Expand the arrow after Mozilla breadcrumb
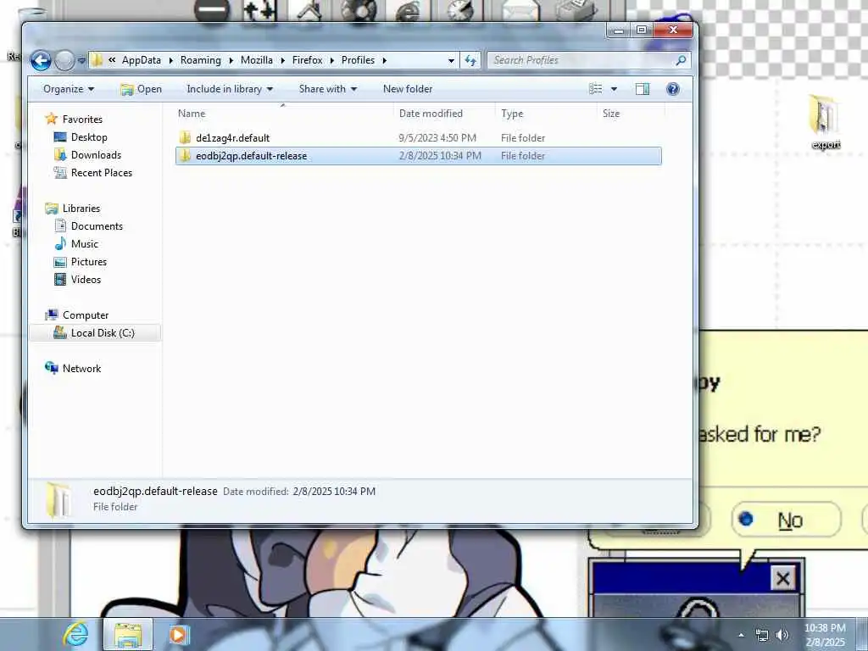 [283, 60]
